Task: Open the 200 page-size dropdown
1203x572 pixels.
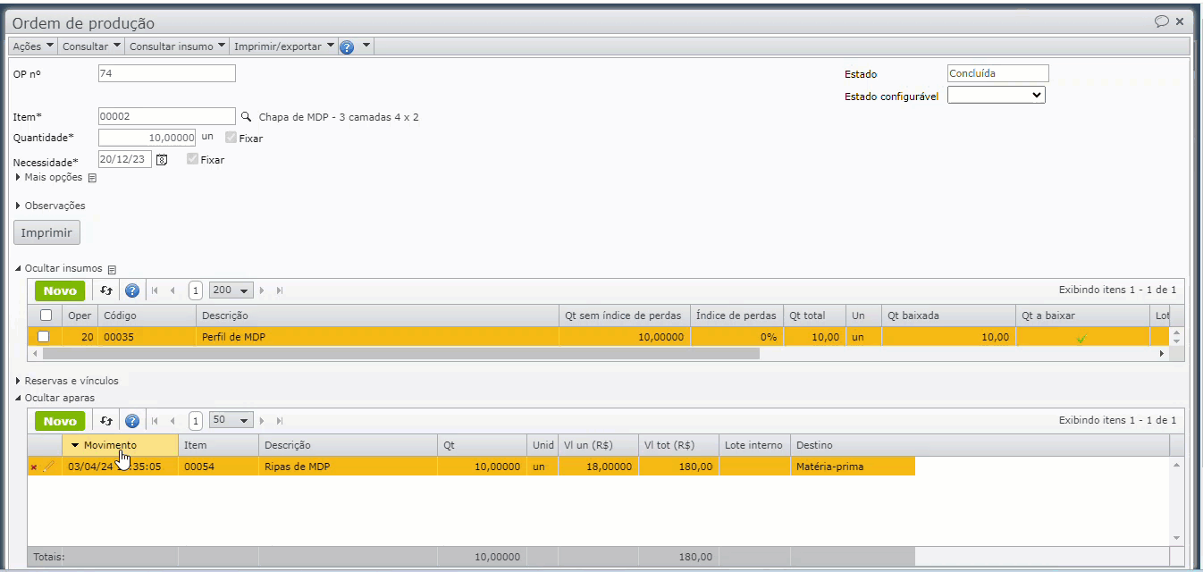Action: click(231, 290)
